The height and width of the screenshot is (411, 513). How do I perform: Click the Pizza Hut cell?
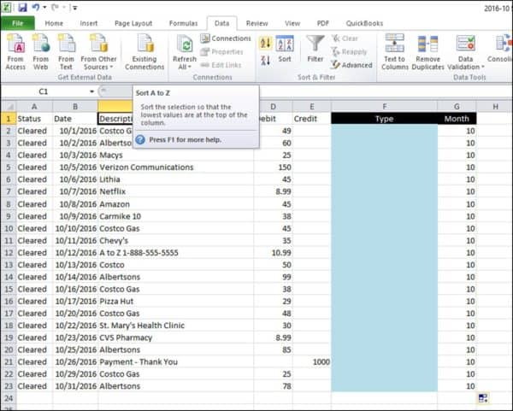click(175, 301)
